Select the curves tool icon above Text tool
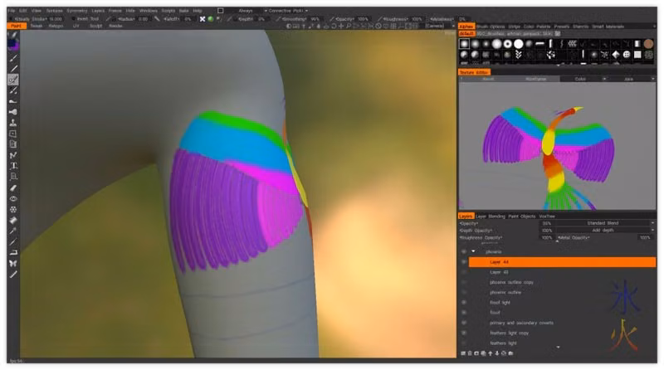Viewport: 664px width, 370px height. pyautogui.click(x=13, y=155)
